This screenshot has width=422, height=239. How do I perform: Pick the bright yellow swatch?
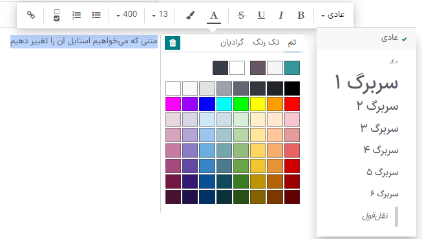pyautogui.click(x=258, y=104)
